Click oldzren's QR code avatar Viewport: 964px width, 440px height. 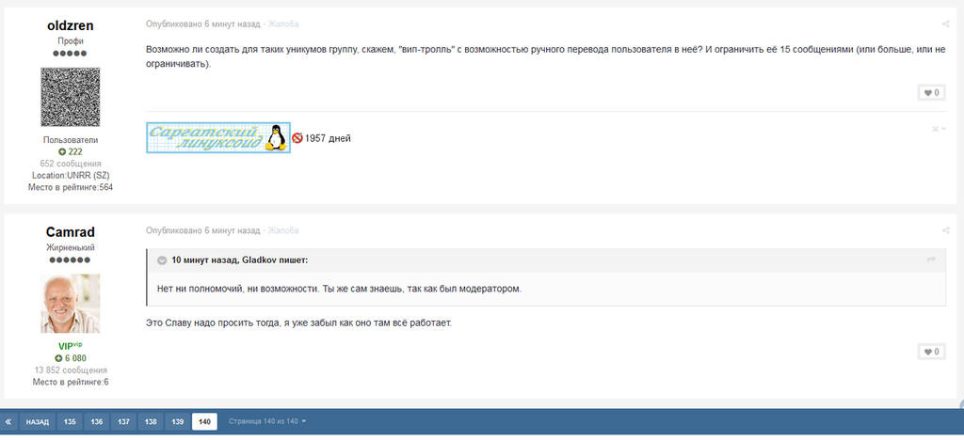(x=70, y=98)
